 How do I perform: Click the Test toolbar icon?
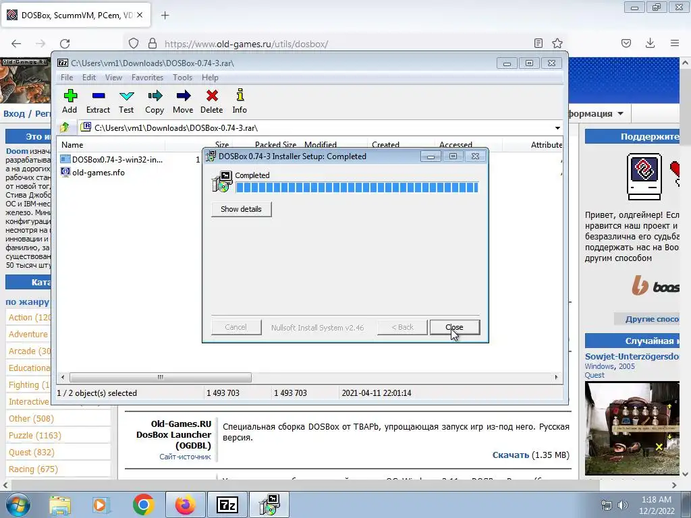click(x=126, y=101)
